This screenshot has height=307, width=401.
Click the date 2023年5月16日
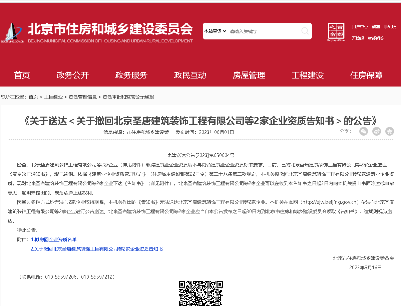click(366, 268)
